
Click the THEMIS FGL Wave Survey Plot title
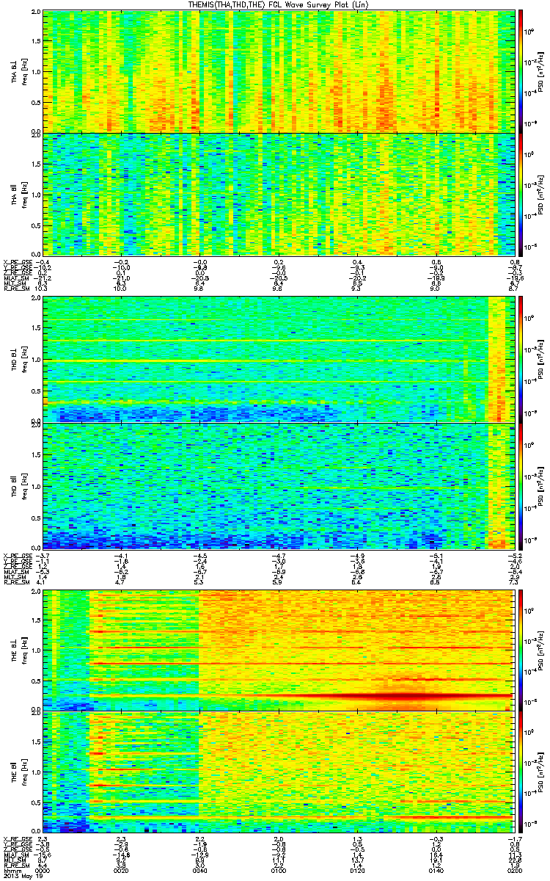pos(279,5)
